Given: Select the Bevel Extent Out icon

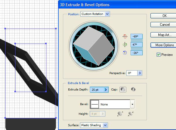Looking at the screenshot, I should coord(120,114).
